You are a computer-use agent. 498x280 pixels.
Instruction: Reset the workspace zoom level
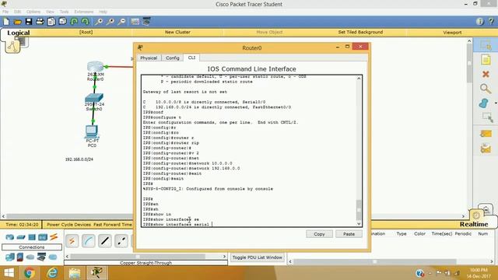pyautogui.click(x=110, y=22)
